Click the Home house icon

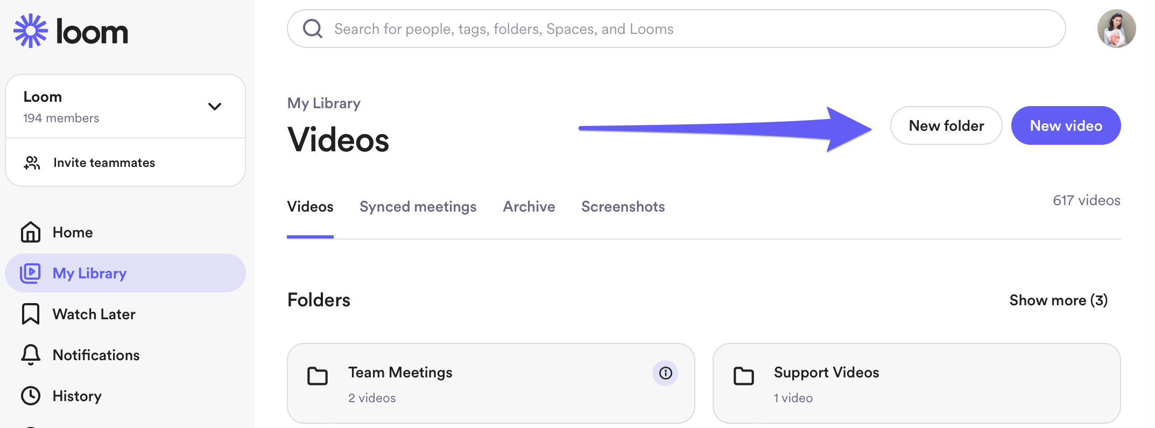tap(31, 233)
